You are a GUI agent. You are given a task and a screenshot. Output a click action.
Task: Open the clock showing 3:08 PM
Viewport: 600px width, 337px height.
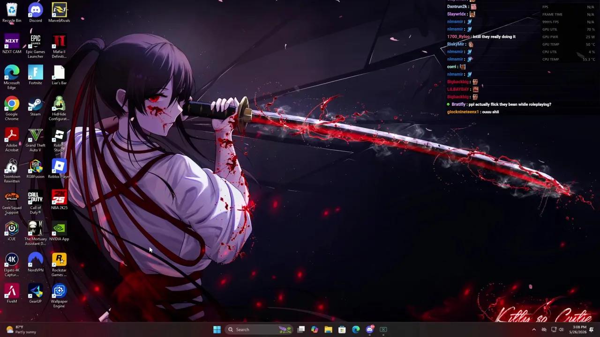point(579,330)
